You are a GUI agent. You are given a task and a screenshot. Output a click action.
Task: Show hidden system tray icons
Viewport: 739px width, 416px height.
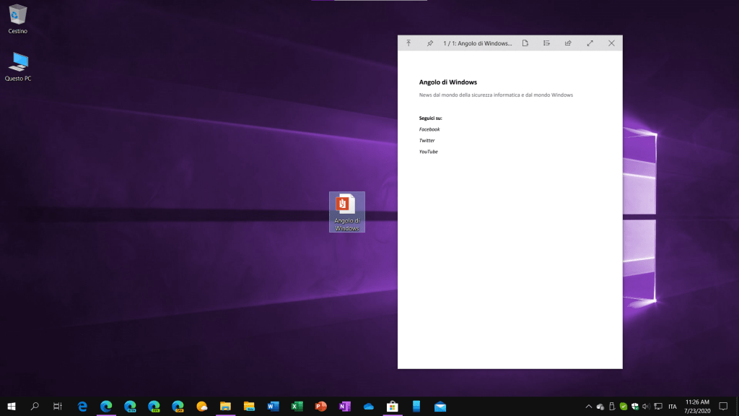[588, 407]
